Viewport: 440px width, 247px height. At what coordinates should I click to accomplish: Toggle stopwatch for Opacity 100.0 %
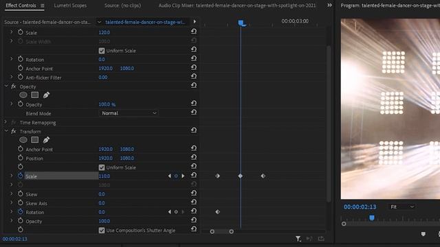[x=21, y=104]
